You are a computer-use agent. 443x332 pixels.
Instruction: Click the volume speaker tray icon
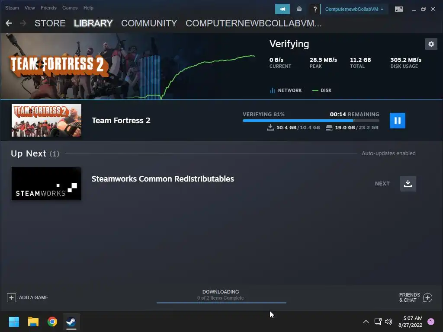pyautogui.click(x=388, y=322)
